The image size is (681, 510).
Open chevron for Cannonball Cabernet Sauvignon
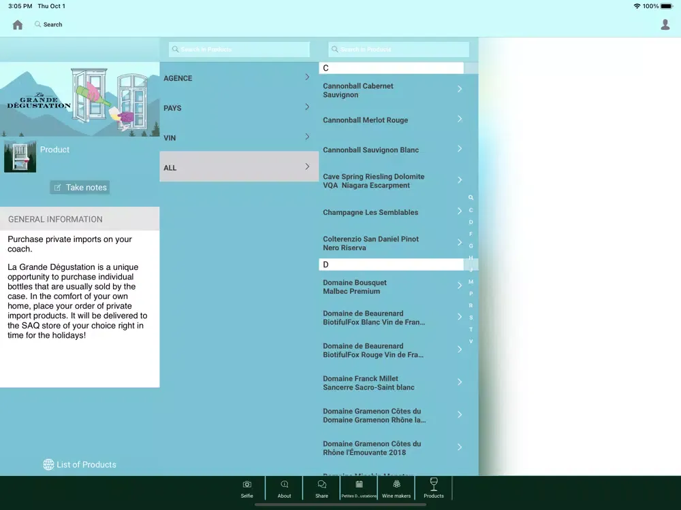tap(460, 89)
